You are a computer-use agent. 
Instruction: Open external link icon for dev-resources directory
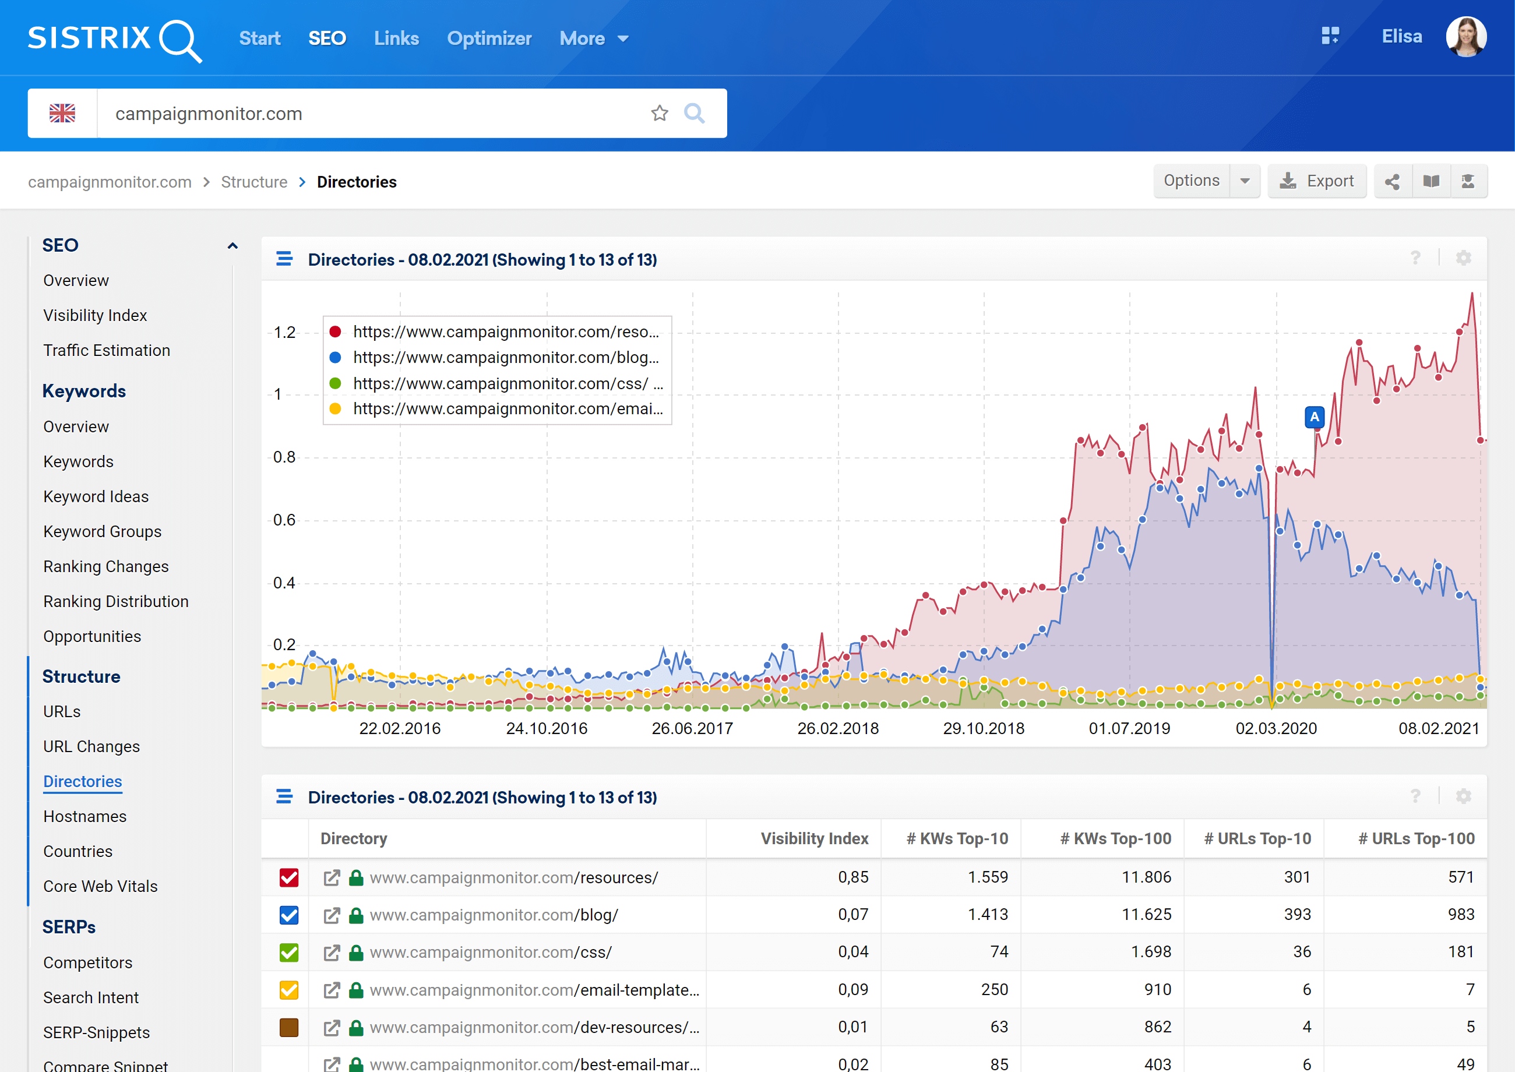[332, 1028]
